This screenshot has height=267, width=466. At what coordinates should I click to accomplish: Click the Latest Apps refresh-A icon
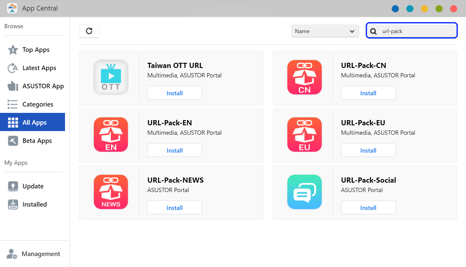pos(13,68)
